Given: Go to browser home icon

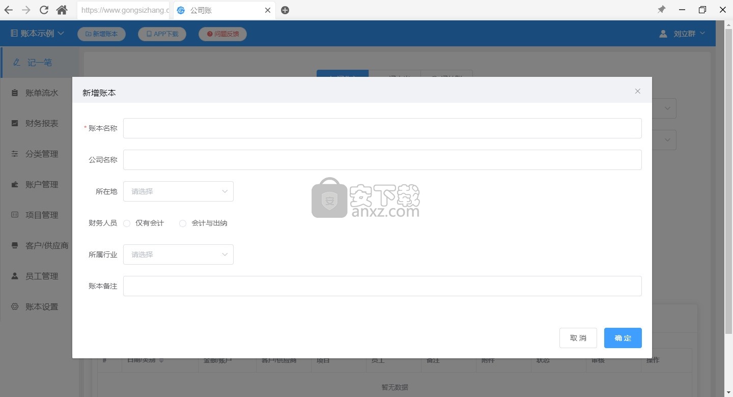Looking at the screenshot, I should [x=62, y=10].
